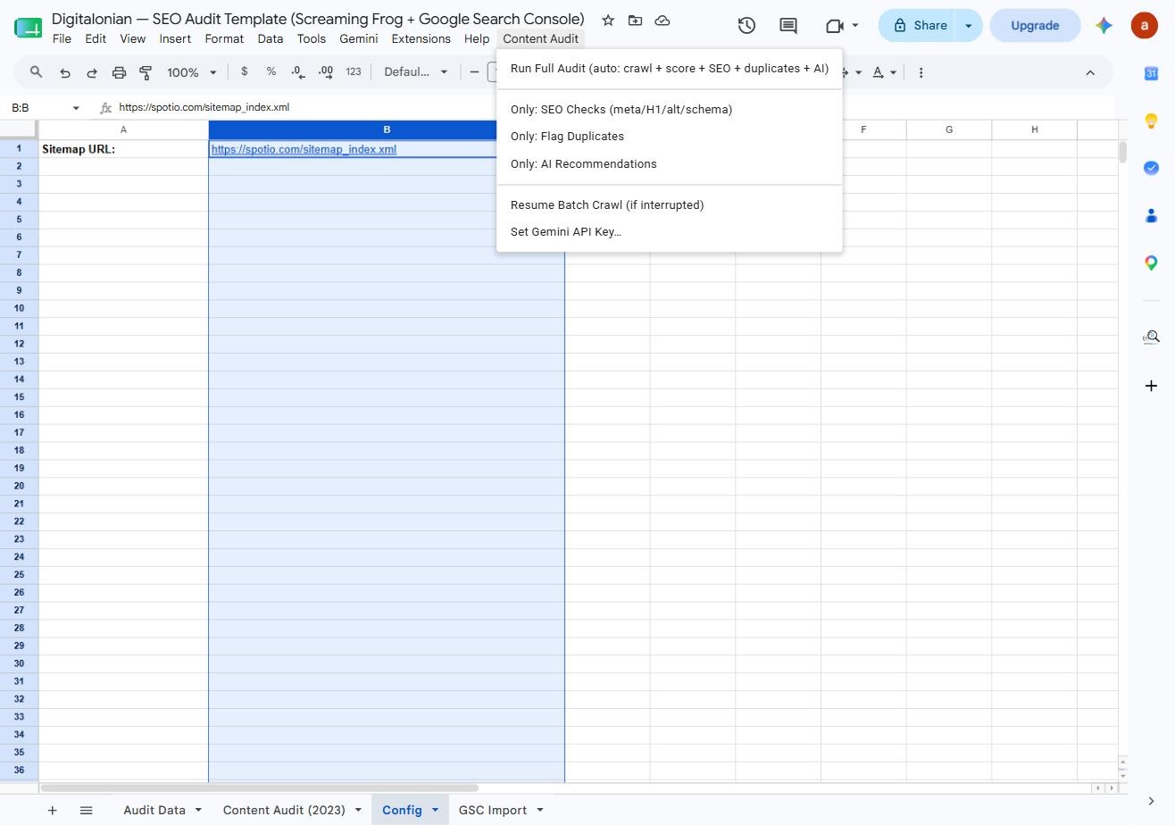Screen dimensions: 1175x825
Task: Click the document title text
Action: tap(318, 19)
